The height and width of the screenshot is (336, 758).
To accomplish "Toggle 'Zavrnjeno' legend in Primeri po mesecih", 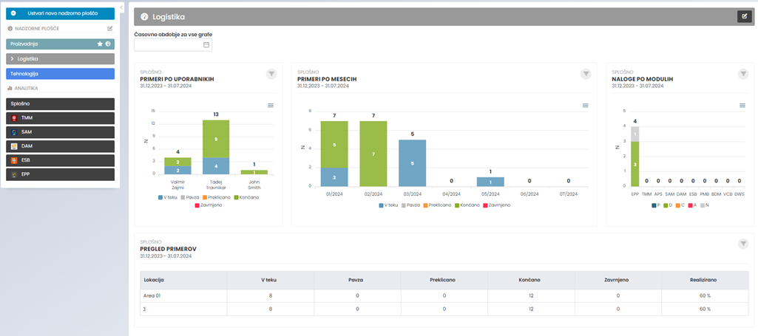I will pos(495,205).
